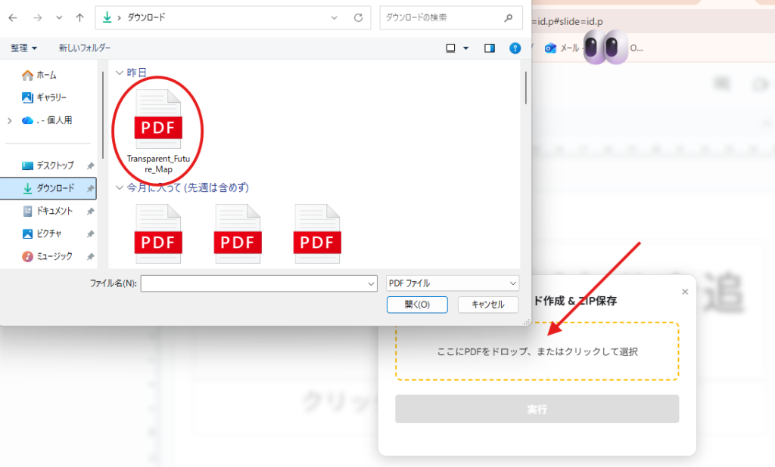Collapse the 昨日 group
The image size is (775, 467).
(x=119, y=73)
